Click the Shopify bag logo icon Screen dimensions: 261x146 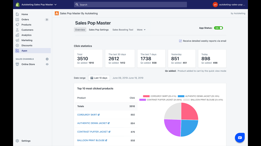[x=18, y=5]
